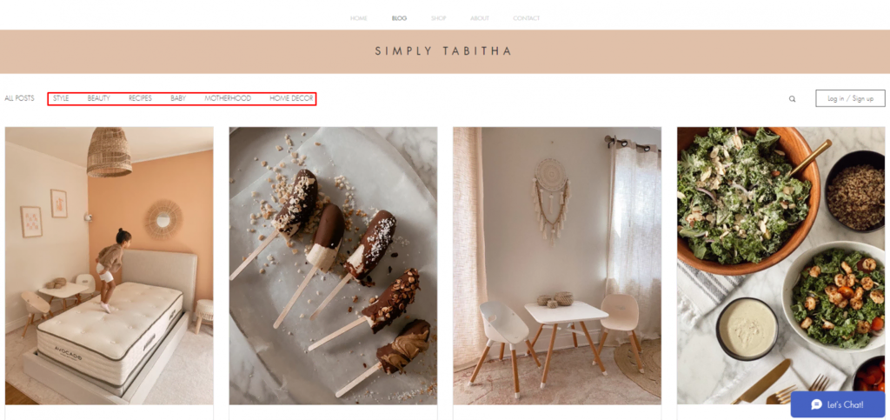The height and width of the screenshot is (420, 890).
Task: Open the kale salad bowls post
Action: 781,265
